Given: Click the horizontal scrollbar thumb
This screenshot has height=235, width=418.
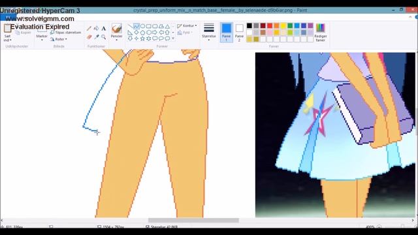Looking at the screenshot, I should pyautogui.click(x=193, y=221).
